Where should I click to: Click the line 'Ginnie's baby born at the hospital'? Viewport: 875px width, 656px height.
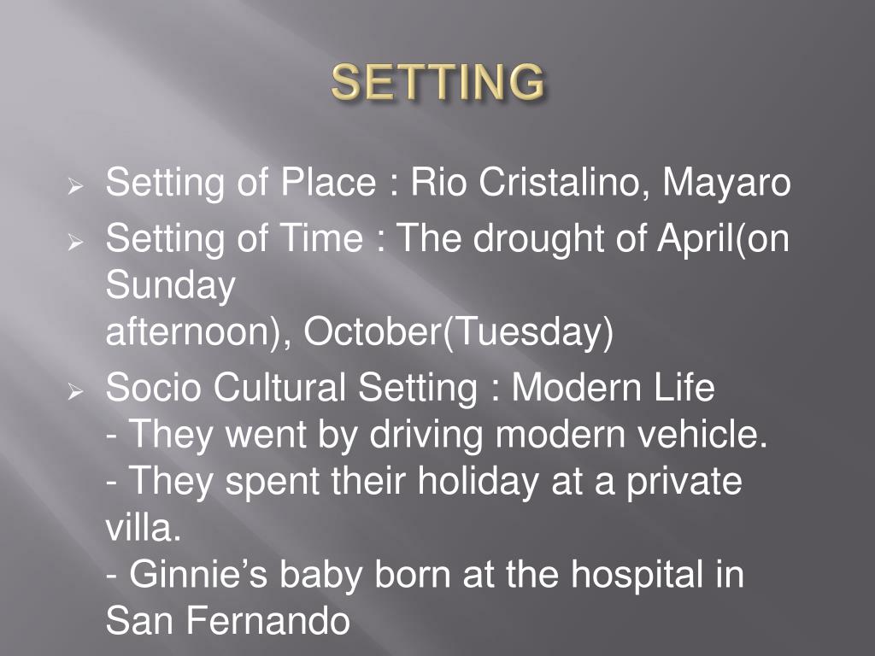(x=425, y=575)
